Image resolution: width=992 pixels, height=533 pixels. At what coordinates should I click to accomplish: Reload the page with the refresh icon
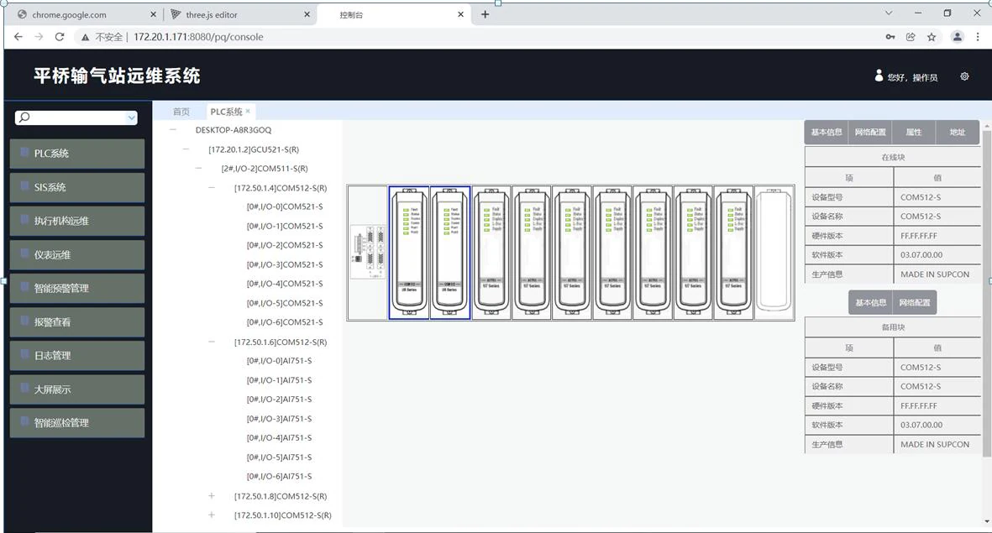60,37
